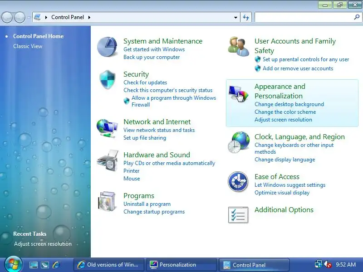Click Change startup programs
363x272 pixels.
pos(154,212)
